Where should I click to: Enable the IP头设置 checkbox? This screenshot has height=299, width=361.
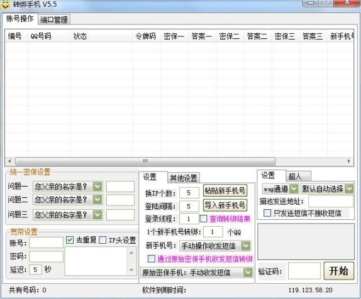click(103, 240)
